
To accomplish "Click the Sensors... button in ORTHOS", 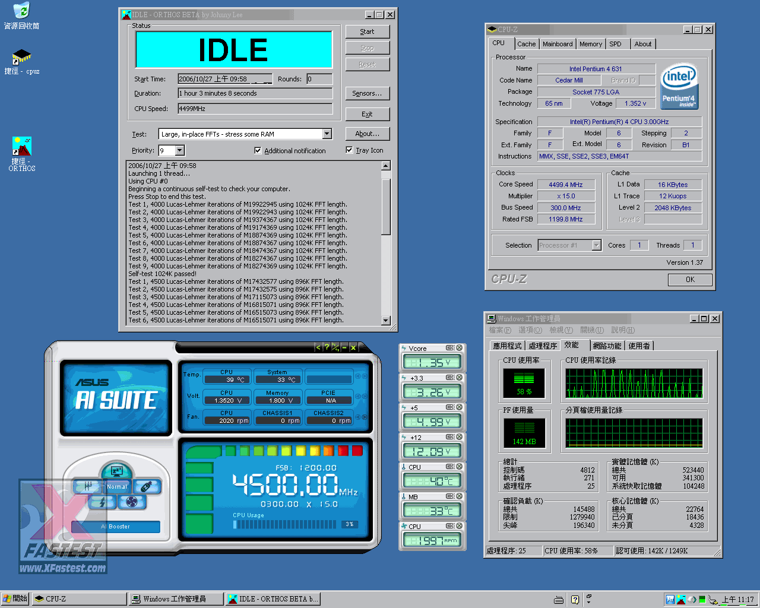I will click(x=368, y=94).
